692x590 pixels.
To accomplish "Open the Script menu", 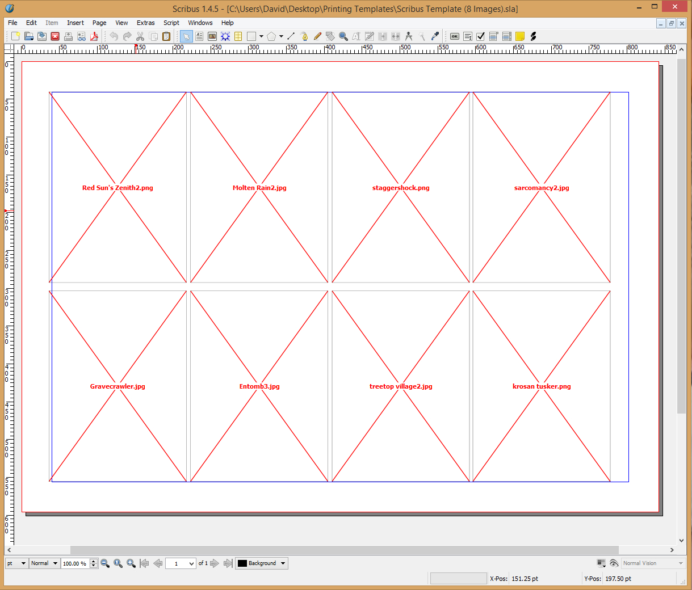I will pyautogui.click(x=171, y=23).
